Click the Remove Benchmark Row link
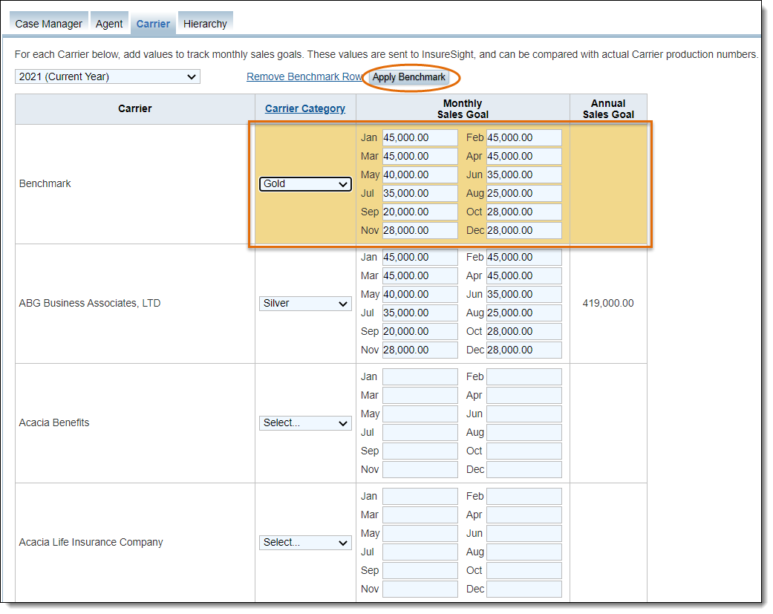The width and height of the screenshot is (773, 614). pyautogui.click(x=304, y=76)
